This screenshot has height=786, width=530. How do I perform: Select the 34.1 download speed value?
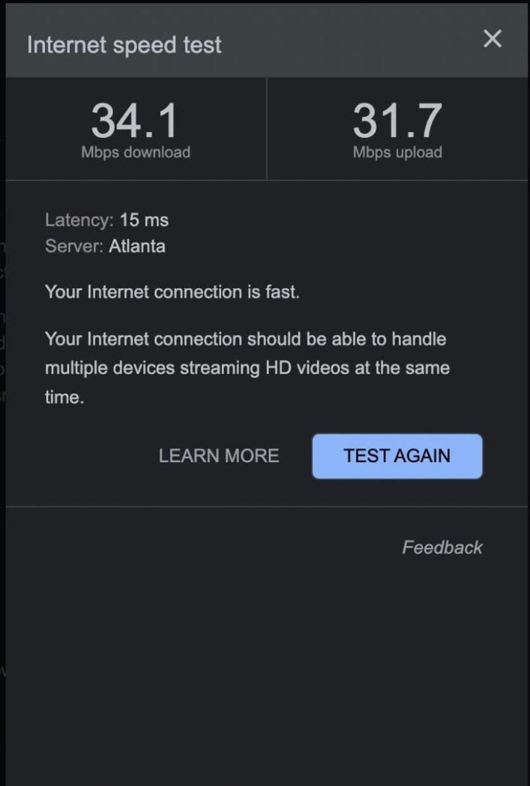tap(134, 121)
